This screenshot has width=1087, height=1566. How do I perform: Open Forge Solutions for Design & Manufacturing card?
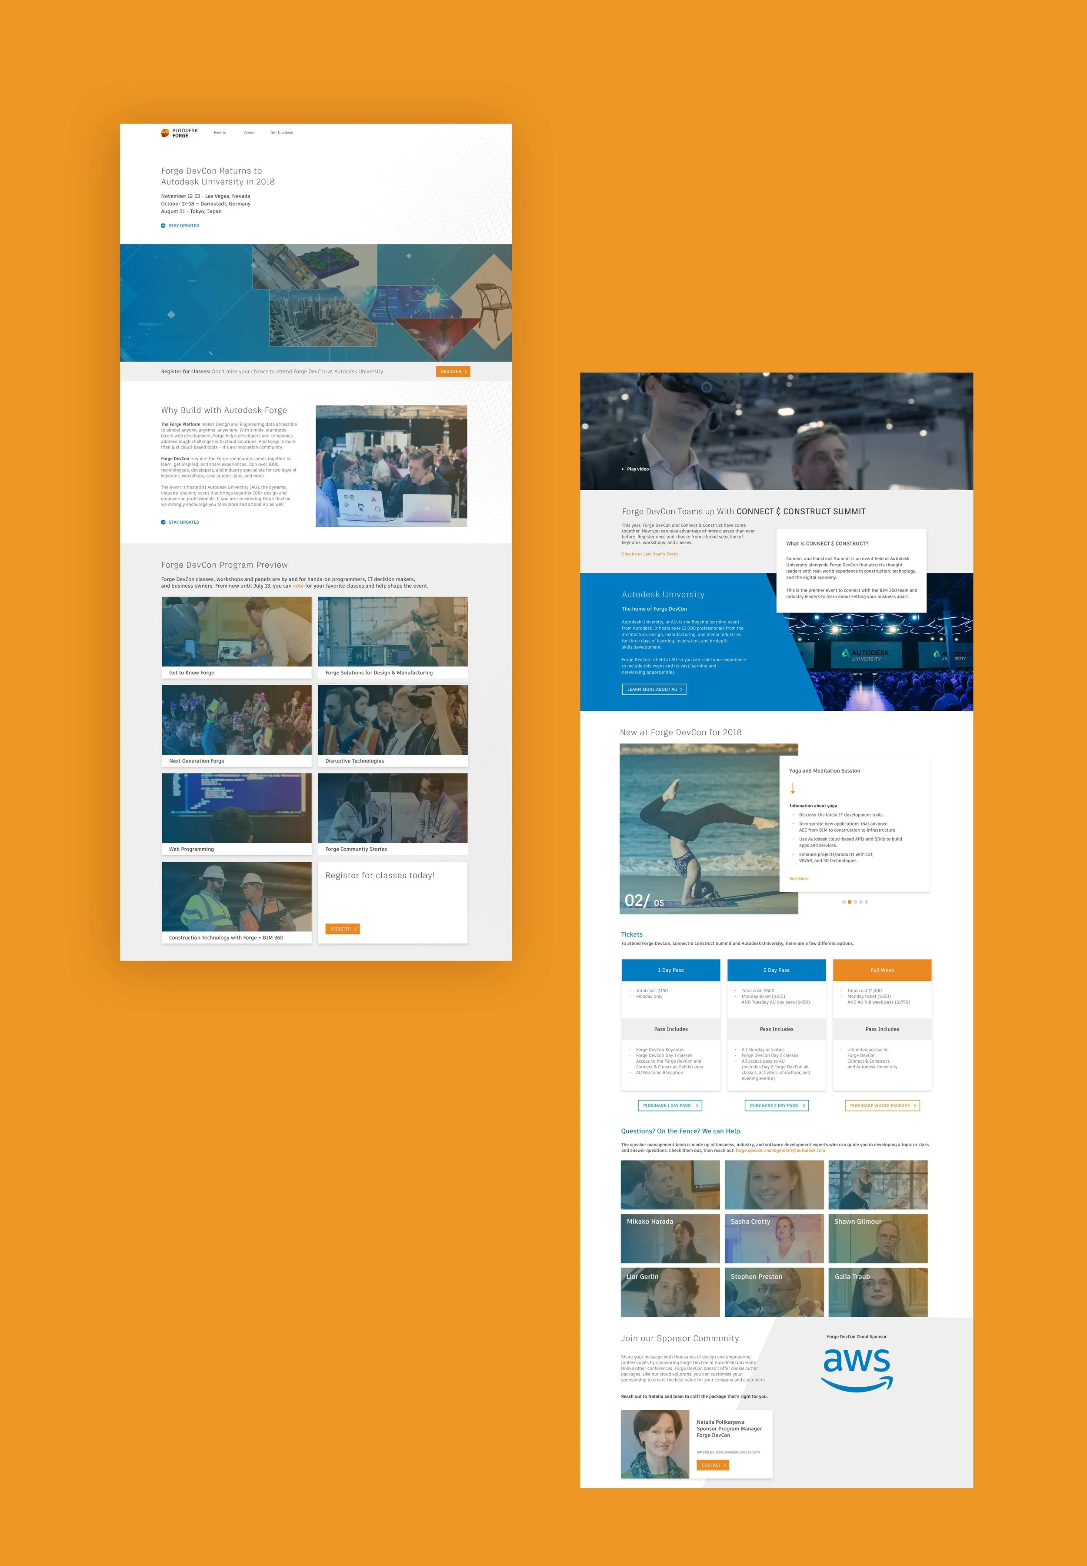[x=393, y=637]
